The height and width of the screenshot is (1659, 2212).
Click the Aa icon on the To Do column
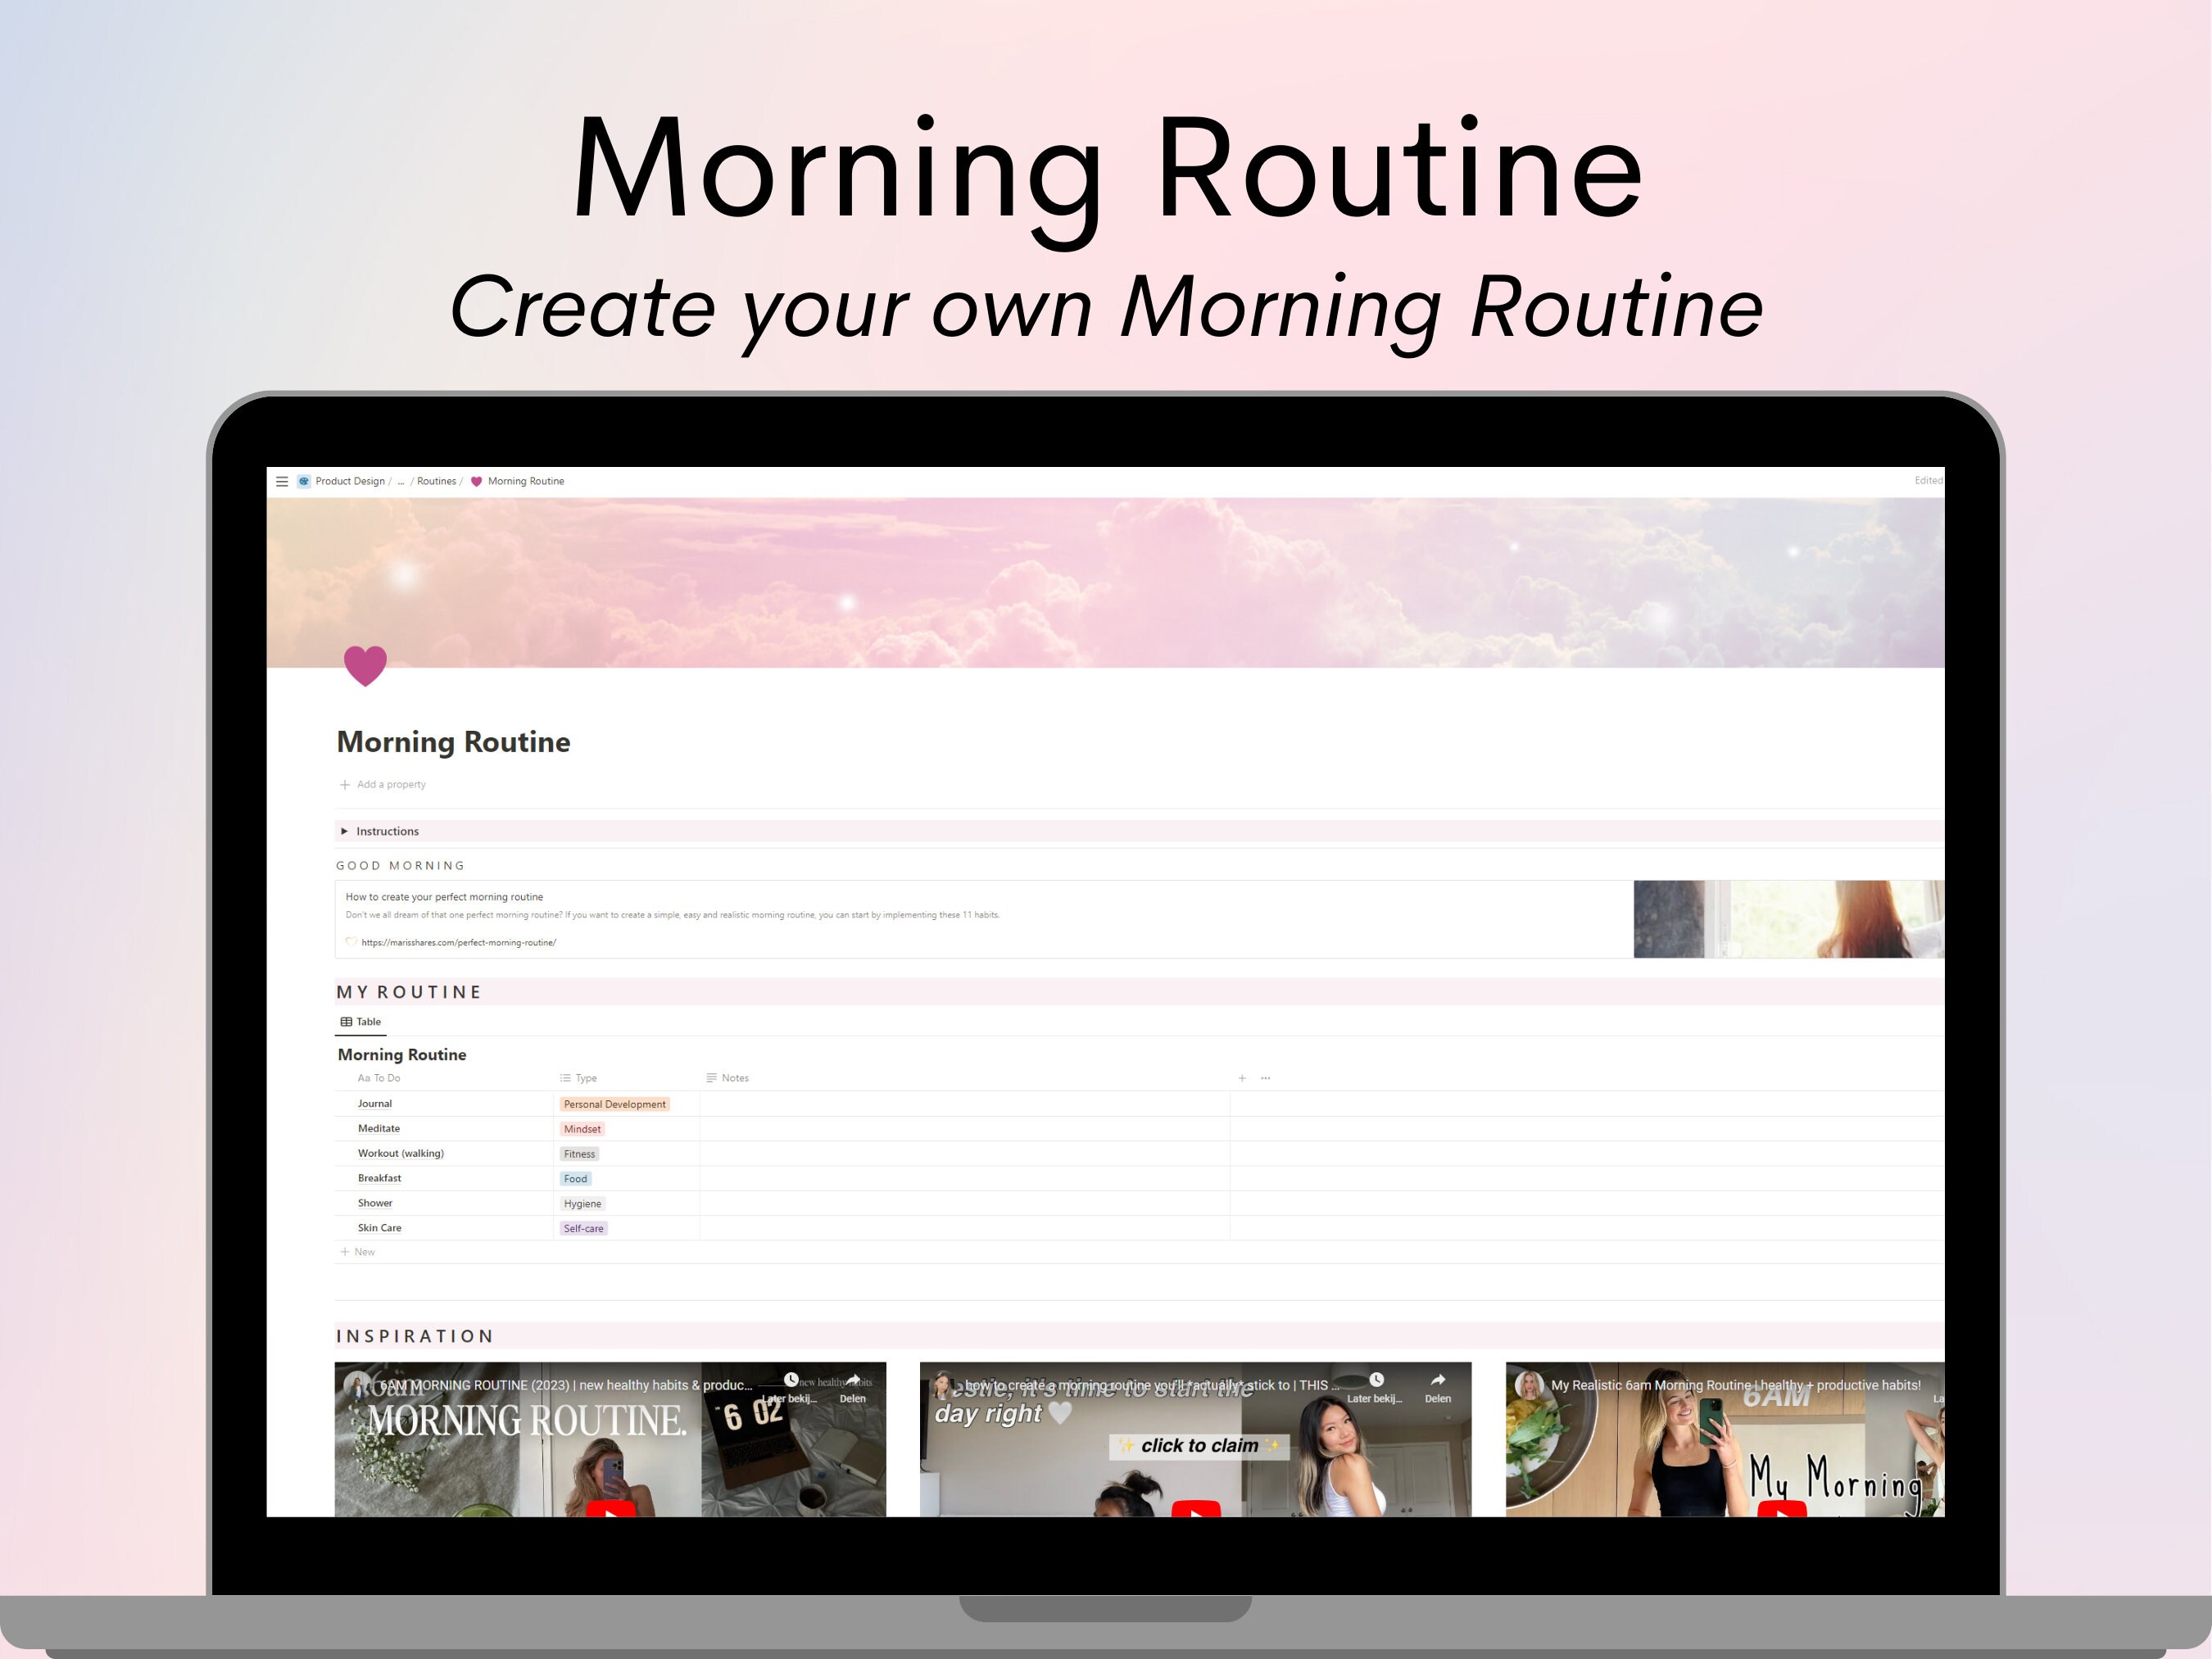click(x=364, y=1078)
